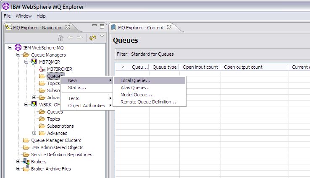Screen dimensions: 310x178
Task: Expand the Advanced folder under WBRK_QM
Action: click(x=34, y=133)
